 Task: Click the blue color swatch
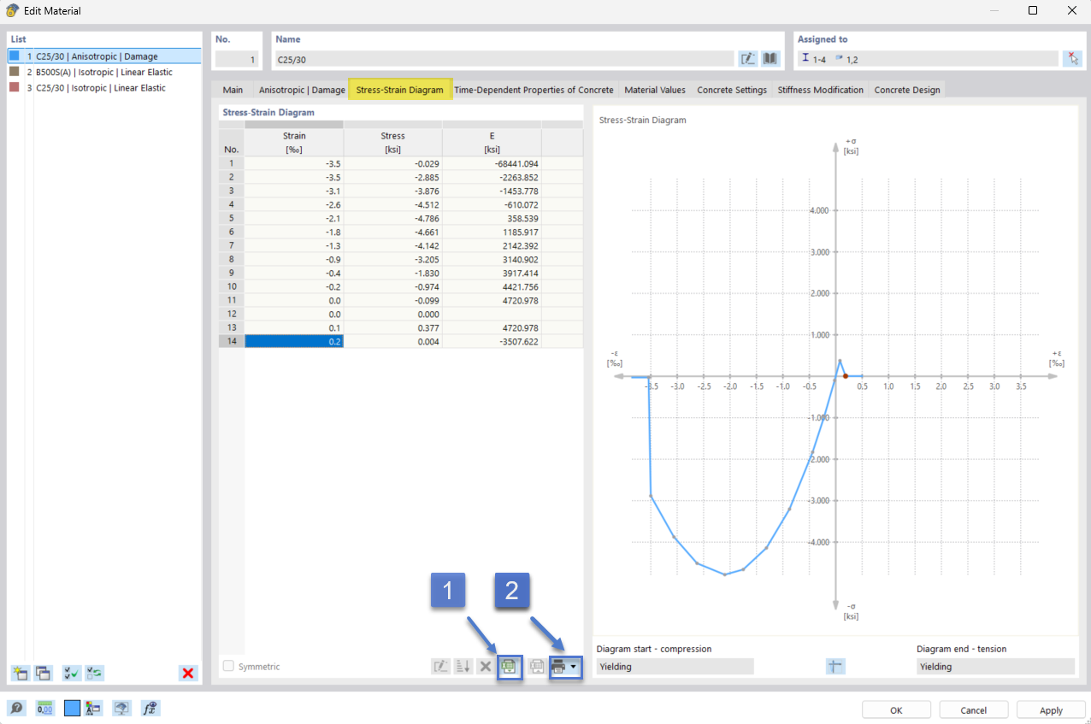pyautogui.click(x=72, y=708)
